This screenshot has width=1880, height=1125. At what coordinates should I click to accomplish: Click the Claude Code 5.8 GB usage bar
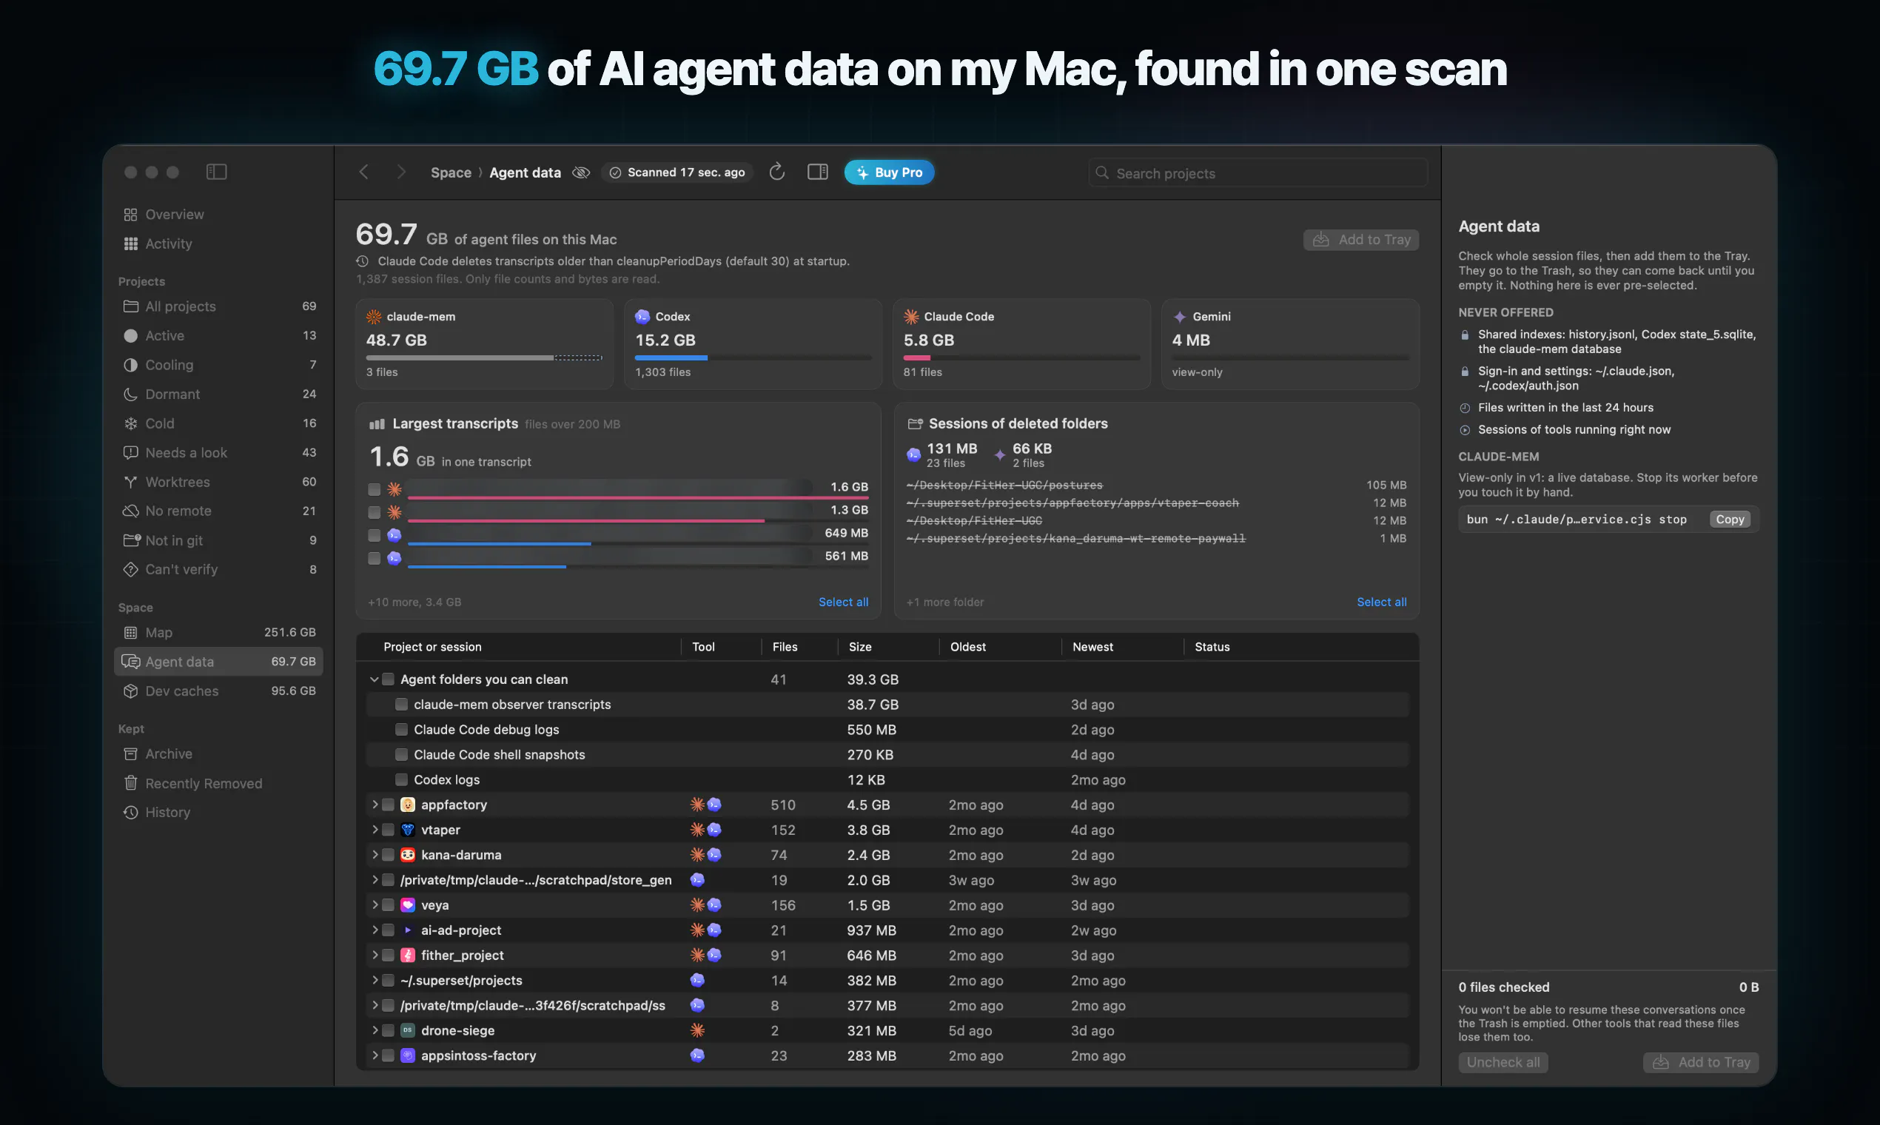[1021, 357]
